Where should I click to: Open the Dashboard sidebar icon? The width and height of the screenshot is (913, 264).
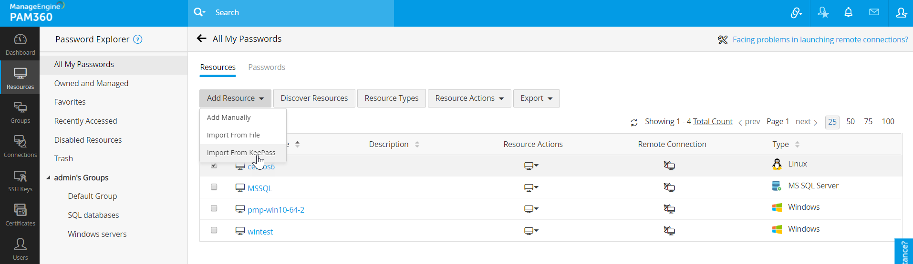(x=20, y=44)
